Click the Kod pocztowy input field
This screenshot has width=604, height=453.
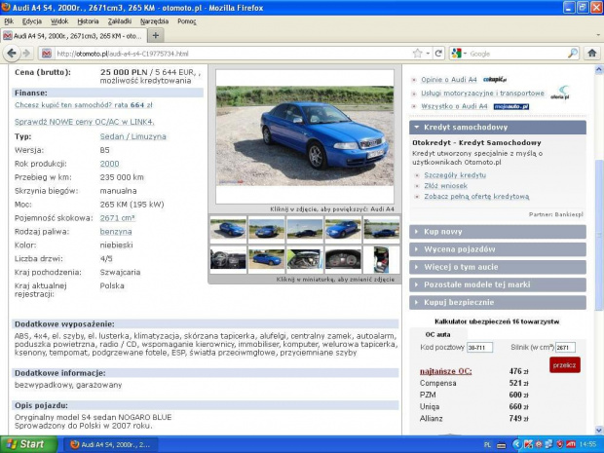[479, 348]
